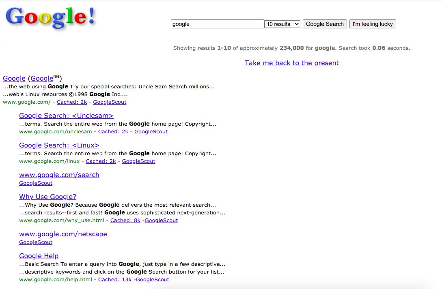
Task: Click the 'Basic Search To enter a query' snippet
Action: tap(122, 264)
